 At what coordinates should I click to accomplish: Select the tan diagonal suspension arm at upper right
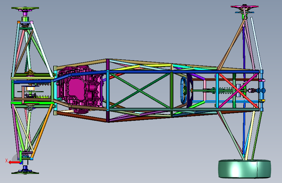pos(232,44)
